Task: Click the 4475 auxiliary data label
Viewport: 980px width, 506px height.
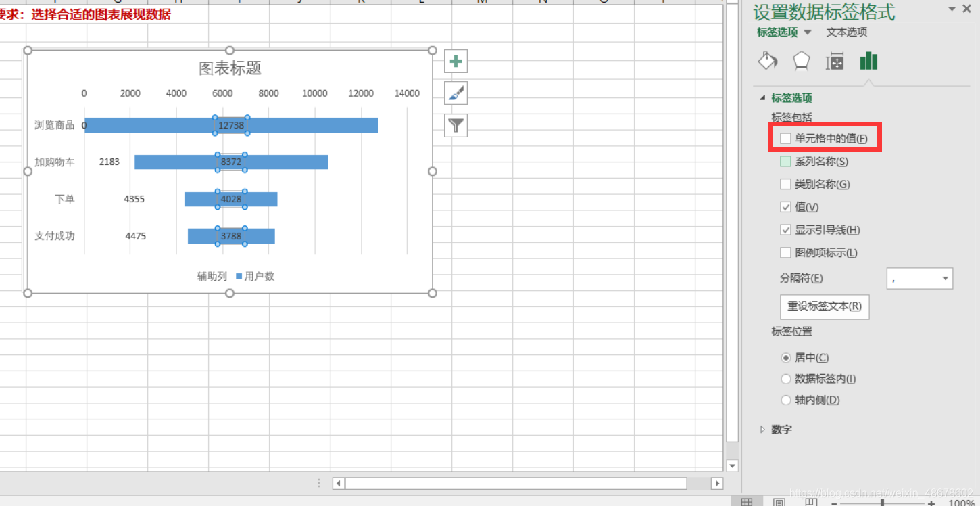Action: click(x=136, y=236)
